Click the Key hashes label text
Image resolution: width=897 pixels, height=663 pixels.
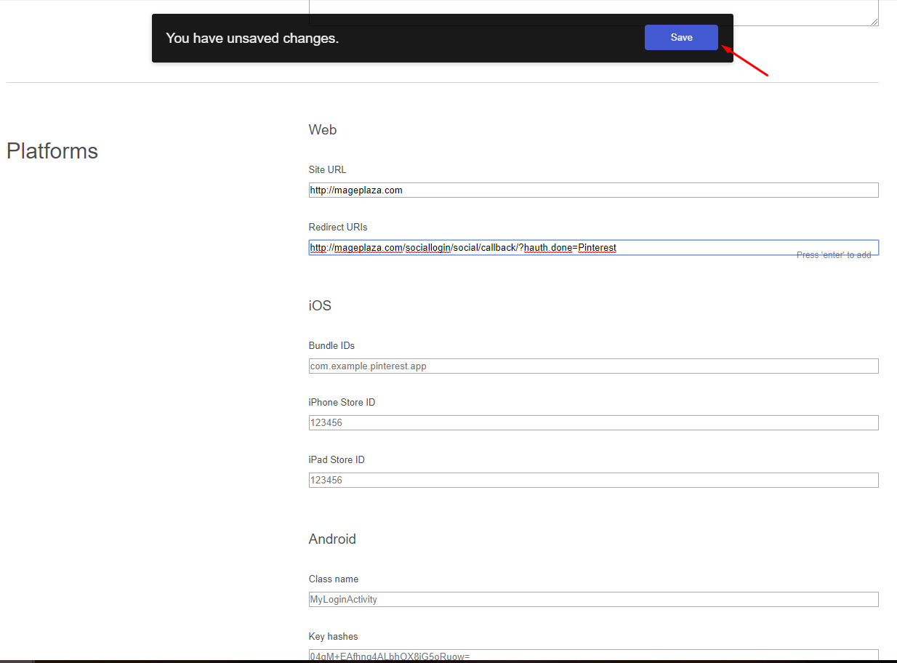click(x=333, y=637)
